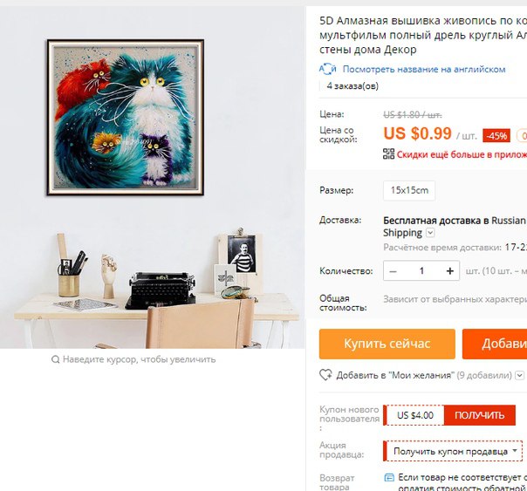
Task: Click the Купить сейчас button
Action: (x=387, y=344)
